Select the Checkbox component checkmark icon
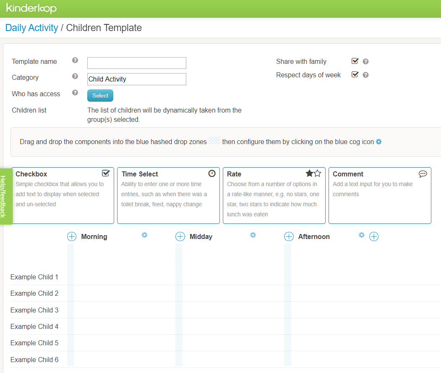This screenshot has height=373, width=441. click(x=105, y=173)
